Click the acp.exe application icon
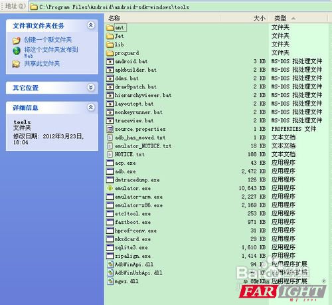332x305 pixels. pyautogui.click(x=110, y=163)
